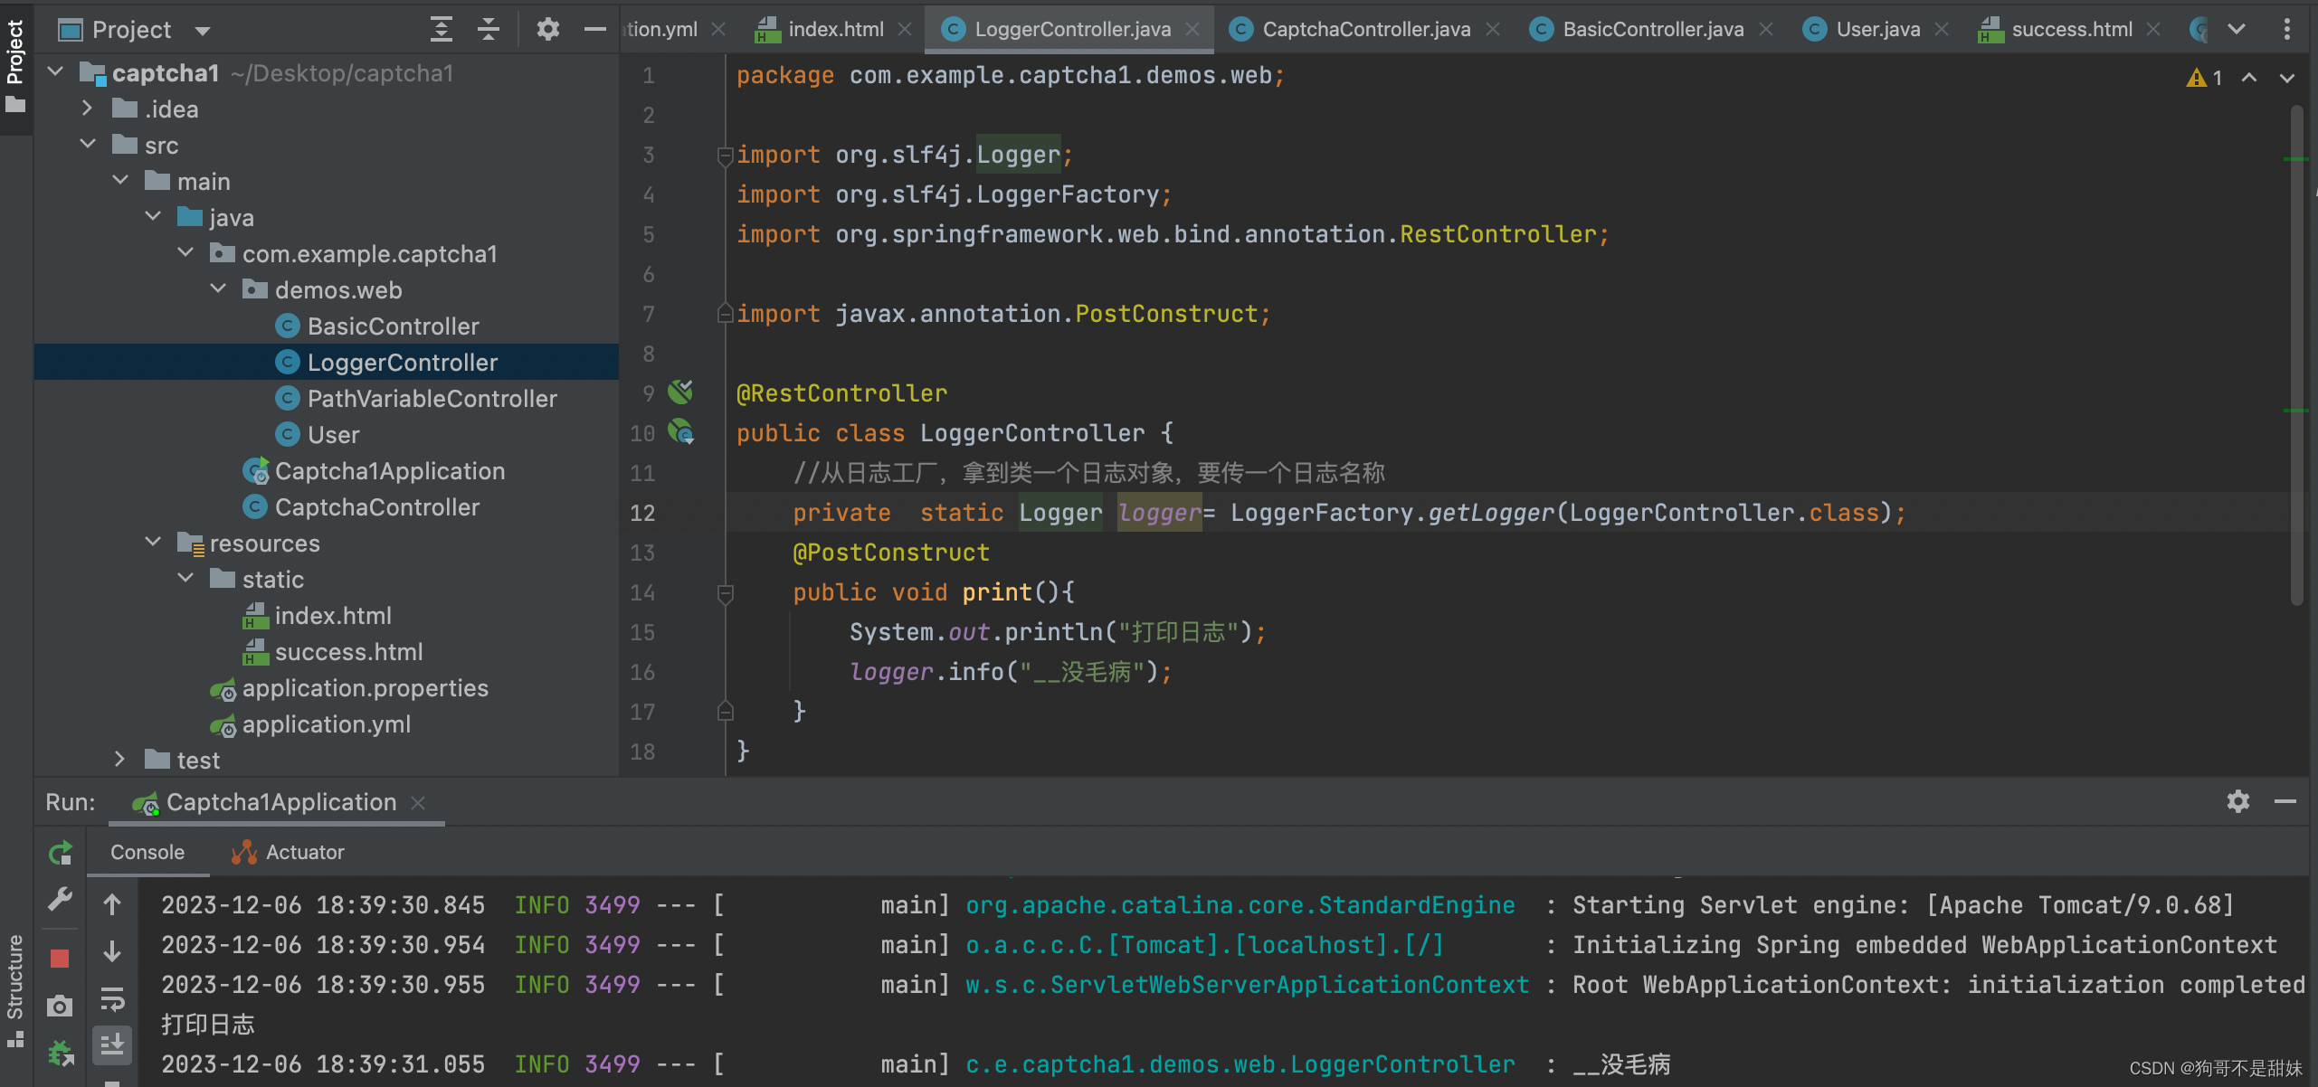This screenshot has height=1087, width=2318.
Task: Close the LoggerController.java tab
Action: 1192,29
